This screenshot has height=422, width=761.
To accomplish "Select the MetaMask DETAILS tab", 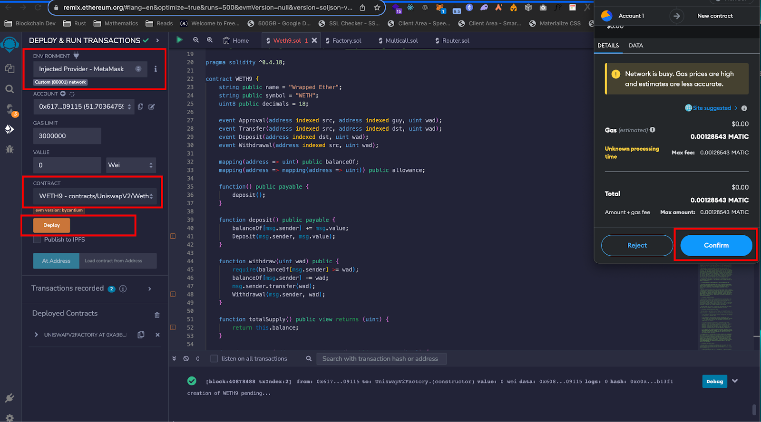I will 608,46.
